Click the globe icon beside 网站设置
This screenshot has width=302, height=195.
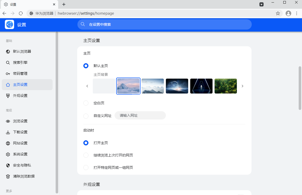[8, 143]
